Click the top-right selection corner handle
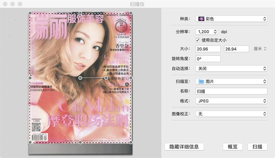This screenshot has height=158, width=275. pos(131,13)
